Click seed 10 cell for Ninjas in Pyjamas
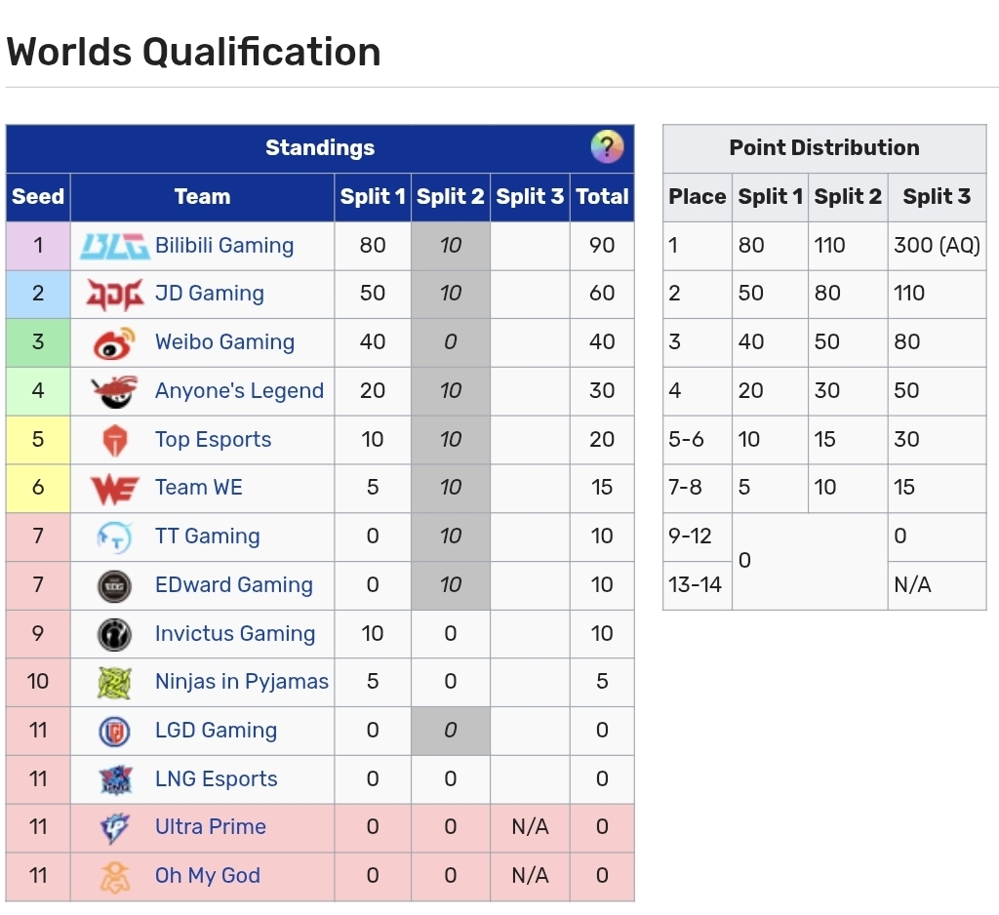Screen dimensions: 999x915 tap(38, 682)
